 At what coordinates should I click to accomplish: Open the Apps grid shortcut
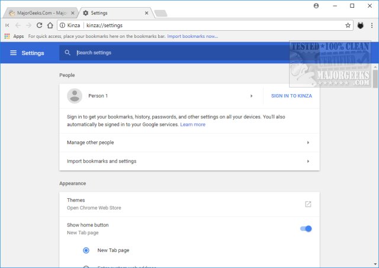(7, 36)
